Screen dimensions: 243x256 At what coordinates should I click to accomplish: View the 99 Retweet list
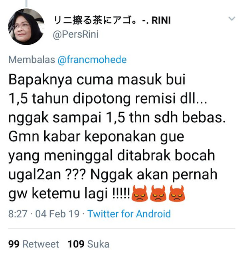coord(34,244)
